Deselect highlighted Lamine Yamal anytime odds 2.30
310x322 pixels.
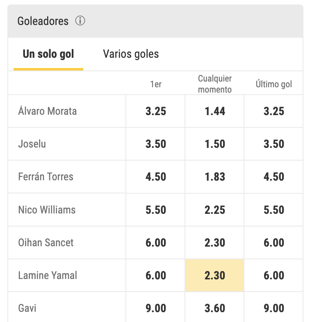214,275
